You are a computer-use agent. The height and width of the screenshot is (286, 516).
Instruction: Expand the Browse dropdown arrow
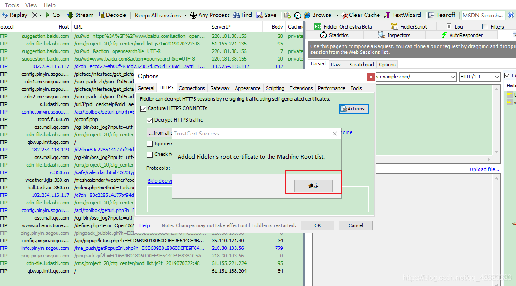click(337, 16)
